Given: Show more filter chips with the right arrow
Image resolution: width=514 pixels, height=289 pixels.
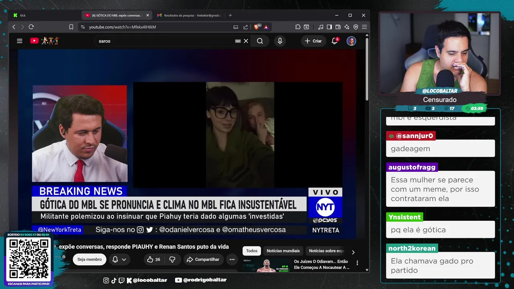Looking at the screenshot, I should (x=353, y=252).
